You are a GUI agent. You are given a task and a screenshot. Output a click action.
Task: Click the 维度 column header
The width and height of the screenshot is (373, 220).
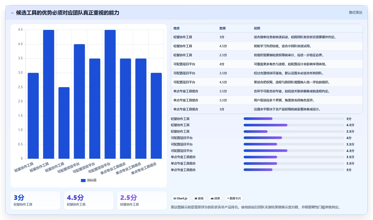(177, 28)
